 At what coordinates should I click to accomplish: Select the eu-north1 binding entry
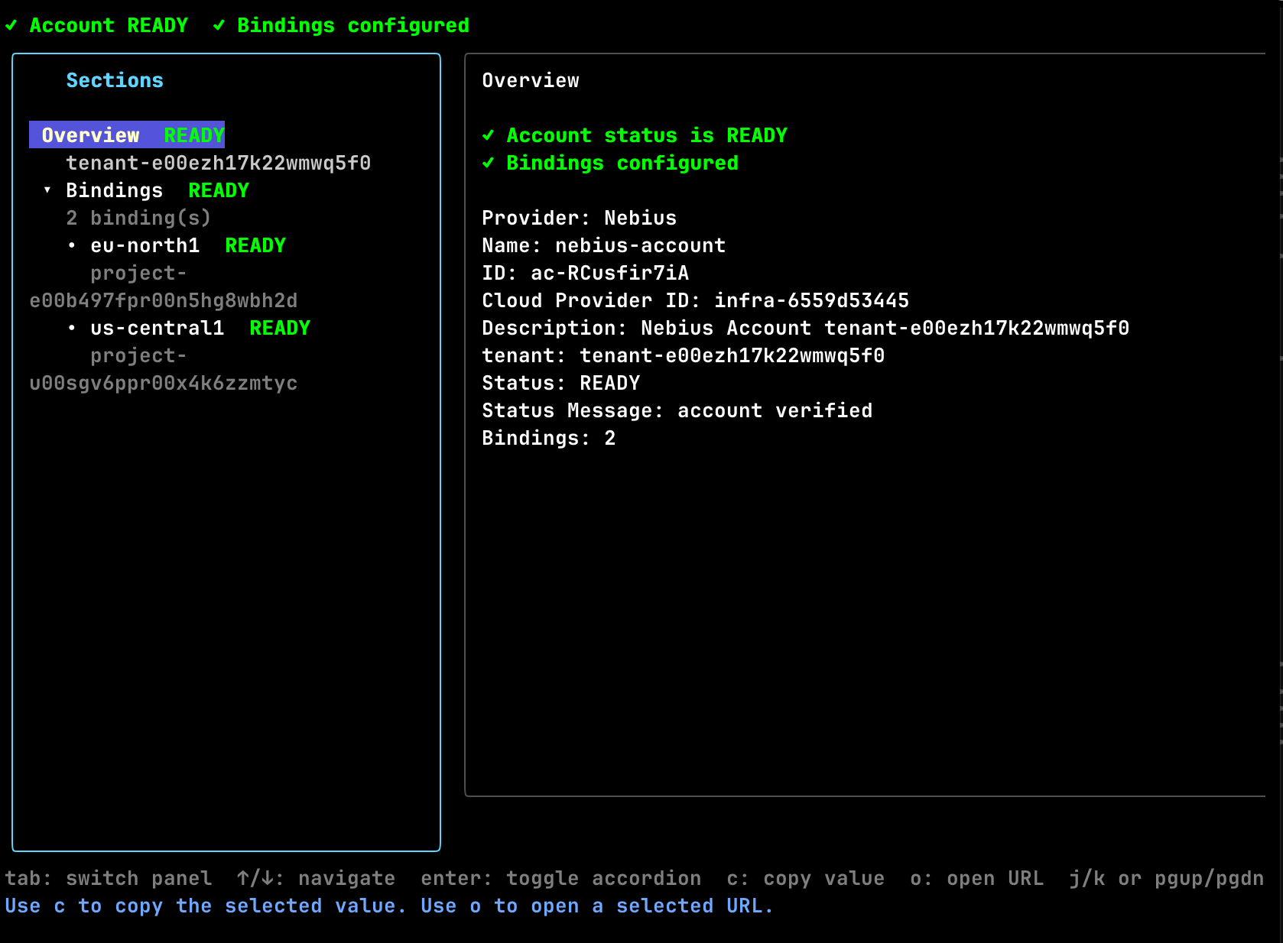click(145, 246)
